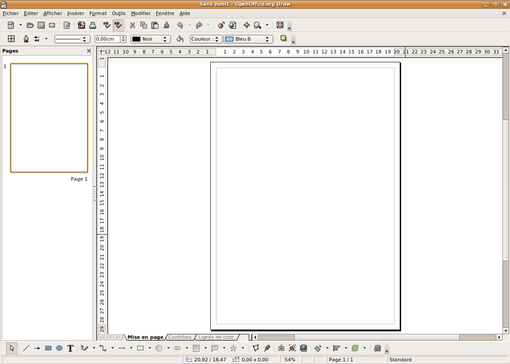Open the Outils menu
Image resolution: width=510 pixels, height=364 pixels.
[x=119, y=13]
